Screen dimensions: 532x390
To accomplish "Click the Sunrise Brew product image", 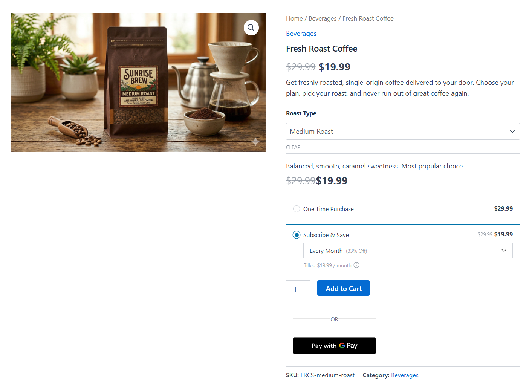I will click(138, 82).
